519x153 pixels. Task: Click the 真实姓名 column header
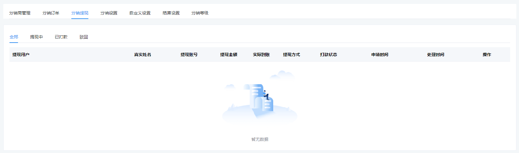click(x=143, y=55)
